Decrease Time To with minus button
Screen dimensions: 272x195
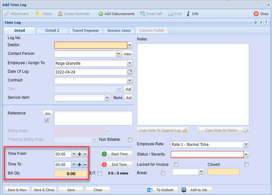[x=85, y=164]
